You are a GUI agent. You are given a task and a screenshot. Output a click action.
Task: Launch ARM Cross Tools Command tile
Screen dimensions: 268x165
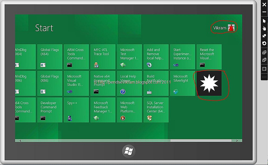coord(76,57)
